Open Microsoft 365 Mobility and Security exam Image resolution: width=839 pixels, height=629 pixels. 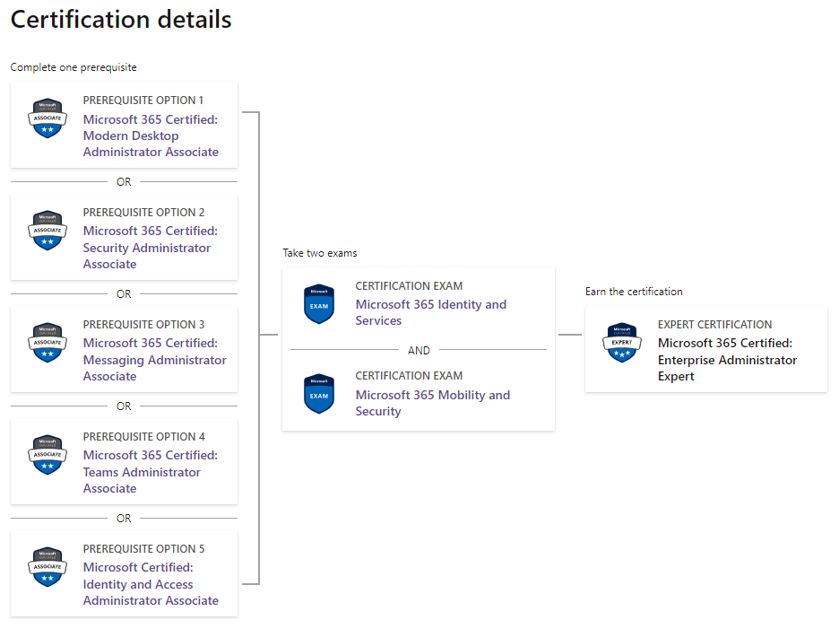tap(433, 403)
